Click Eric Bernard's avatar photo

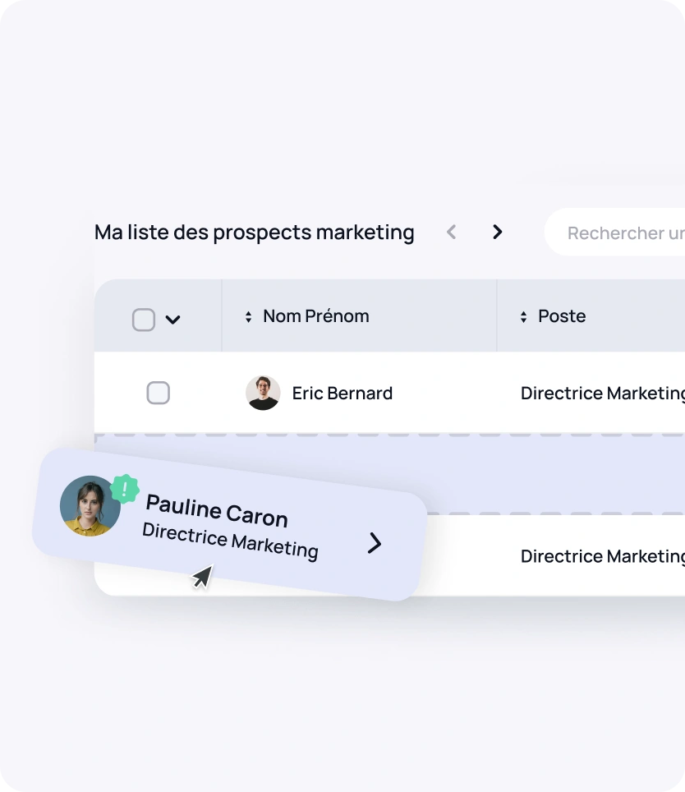pyautogui.click(x=263, y=393)
